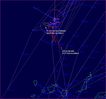Click the LARYS waypoint label

click(77, 81)
